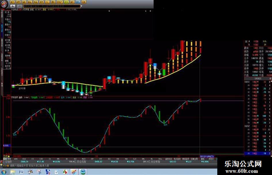Click the green top toolbar button
Image resolution: width=272 pixels, height=175 pixels.
[x=66, y=2]
